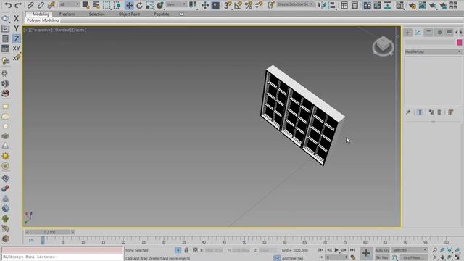Activate the Select and Rotate tool
Screen dimensions: 464x261
click(139, 5)
